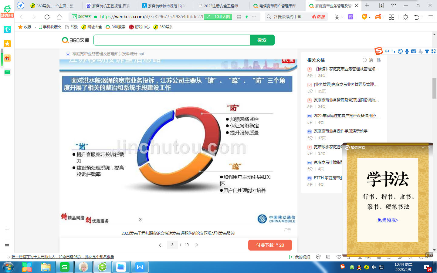Click the plus add icon in left sidebar
Screen dimensions: 437x273
click(x=7, y=230)
